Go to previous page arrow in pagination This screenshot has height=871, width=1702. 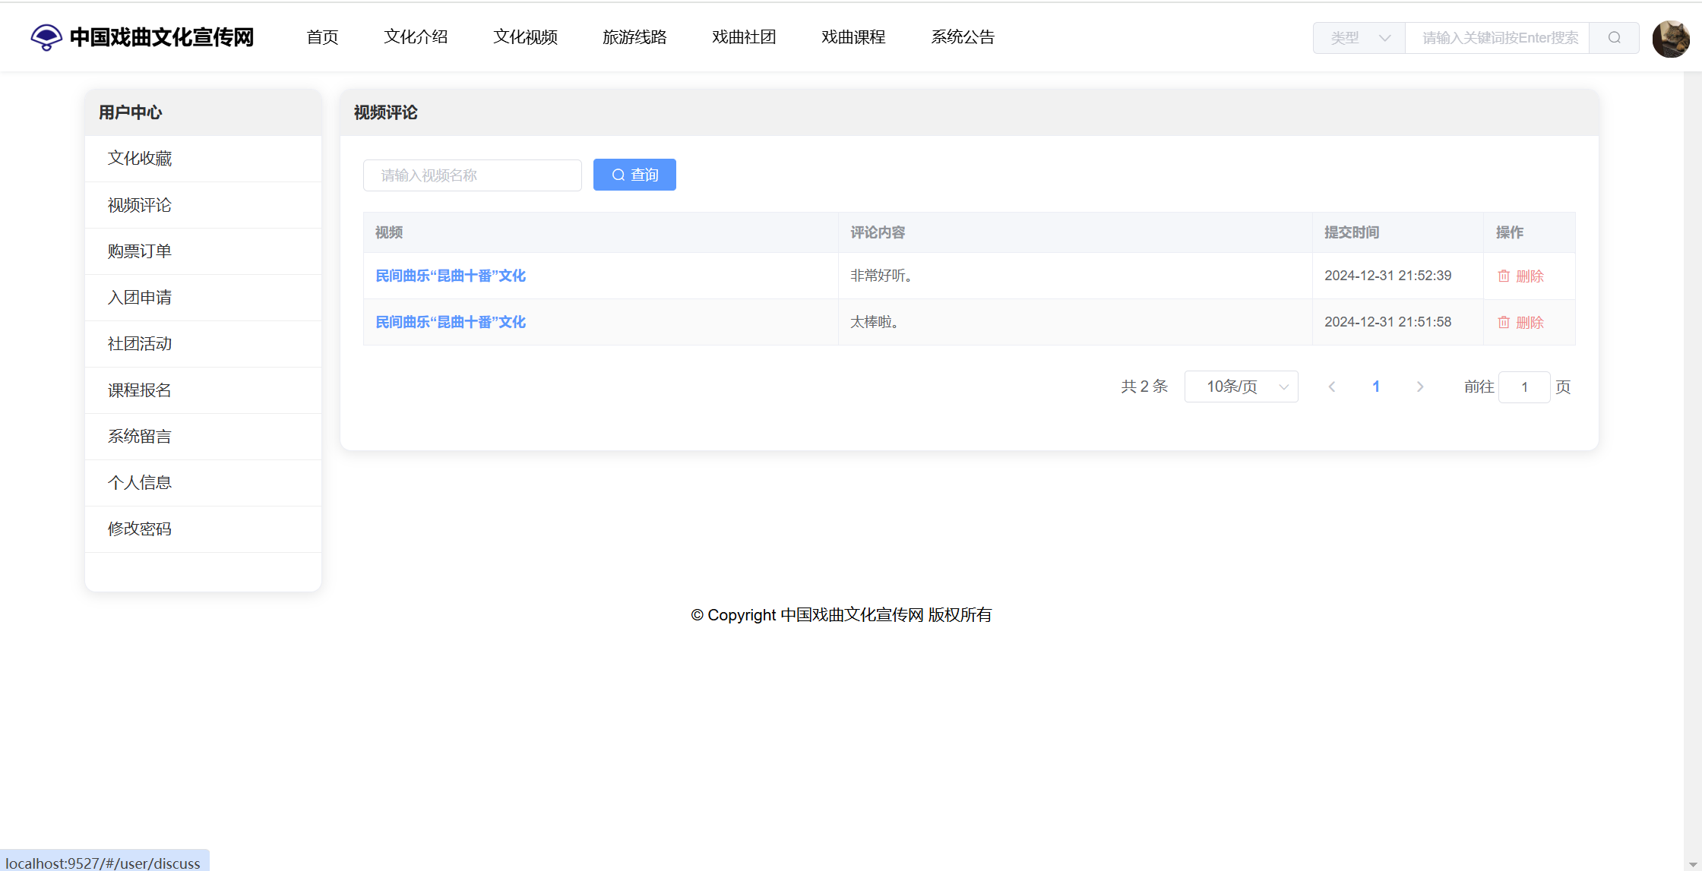click(x=1331, y=387)
